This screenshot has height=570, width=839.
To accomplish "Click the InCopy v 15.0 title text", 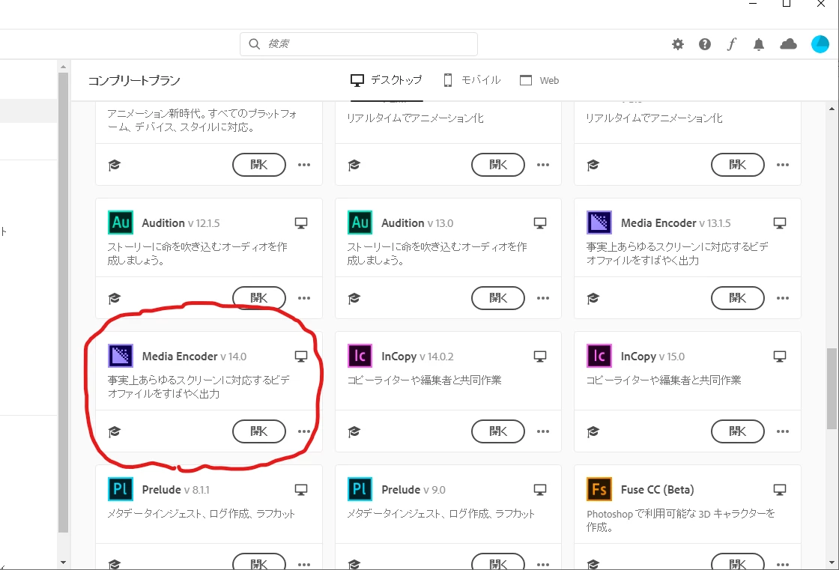I will (x=652, y=357).
